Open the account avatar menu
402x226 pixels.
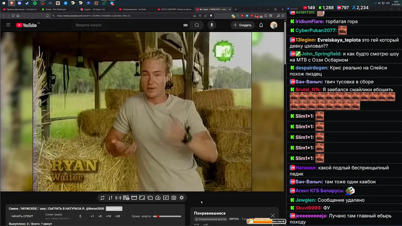tap(274, 25)
